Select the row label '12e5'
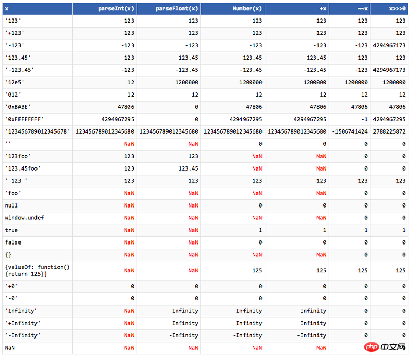Image resolution: width=411 pixels, height=357 pixels. click(x=15, y=82)
